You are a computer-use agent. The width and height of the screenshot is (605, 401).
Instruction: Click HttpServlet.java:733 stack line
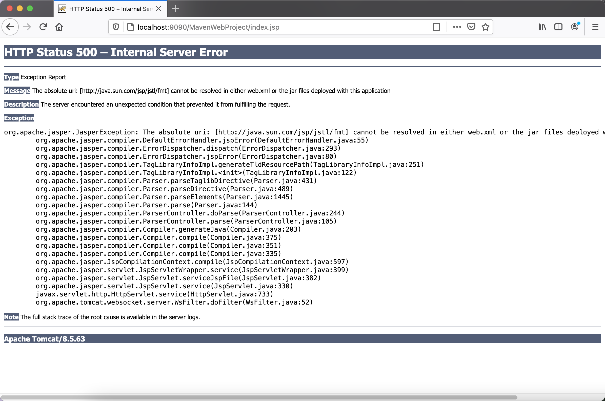click(154, 294)
